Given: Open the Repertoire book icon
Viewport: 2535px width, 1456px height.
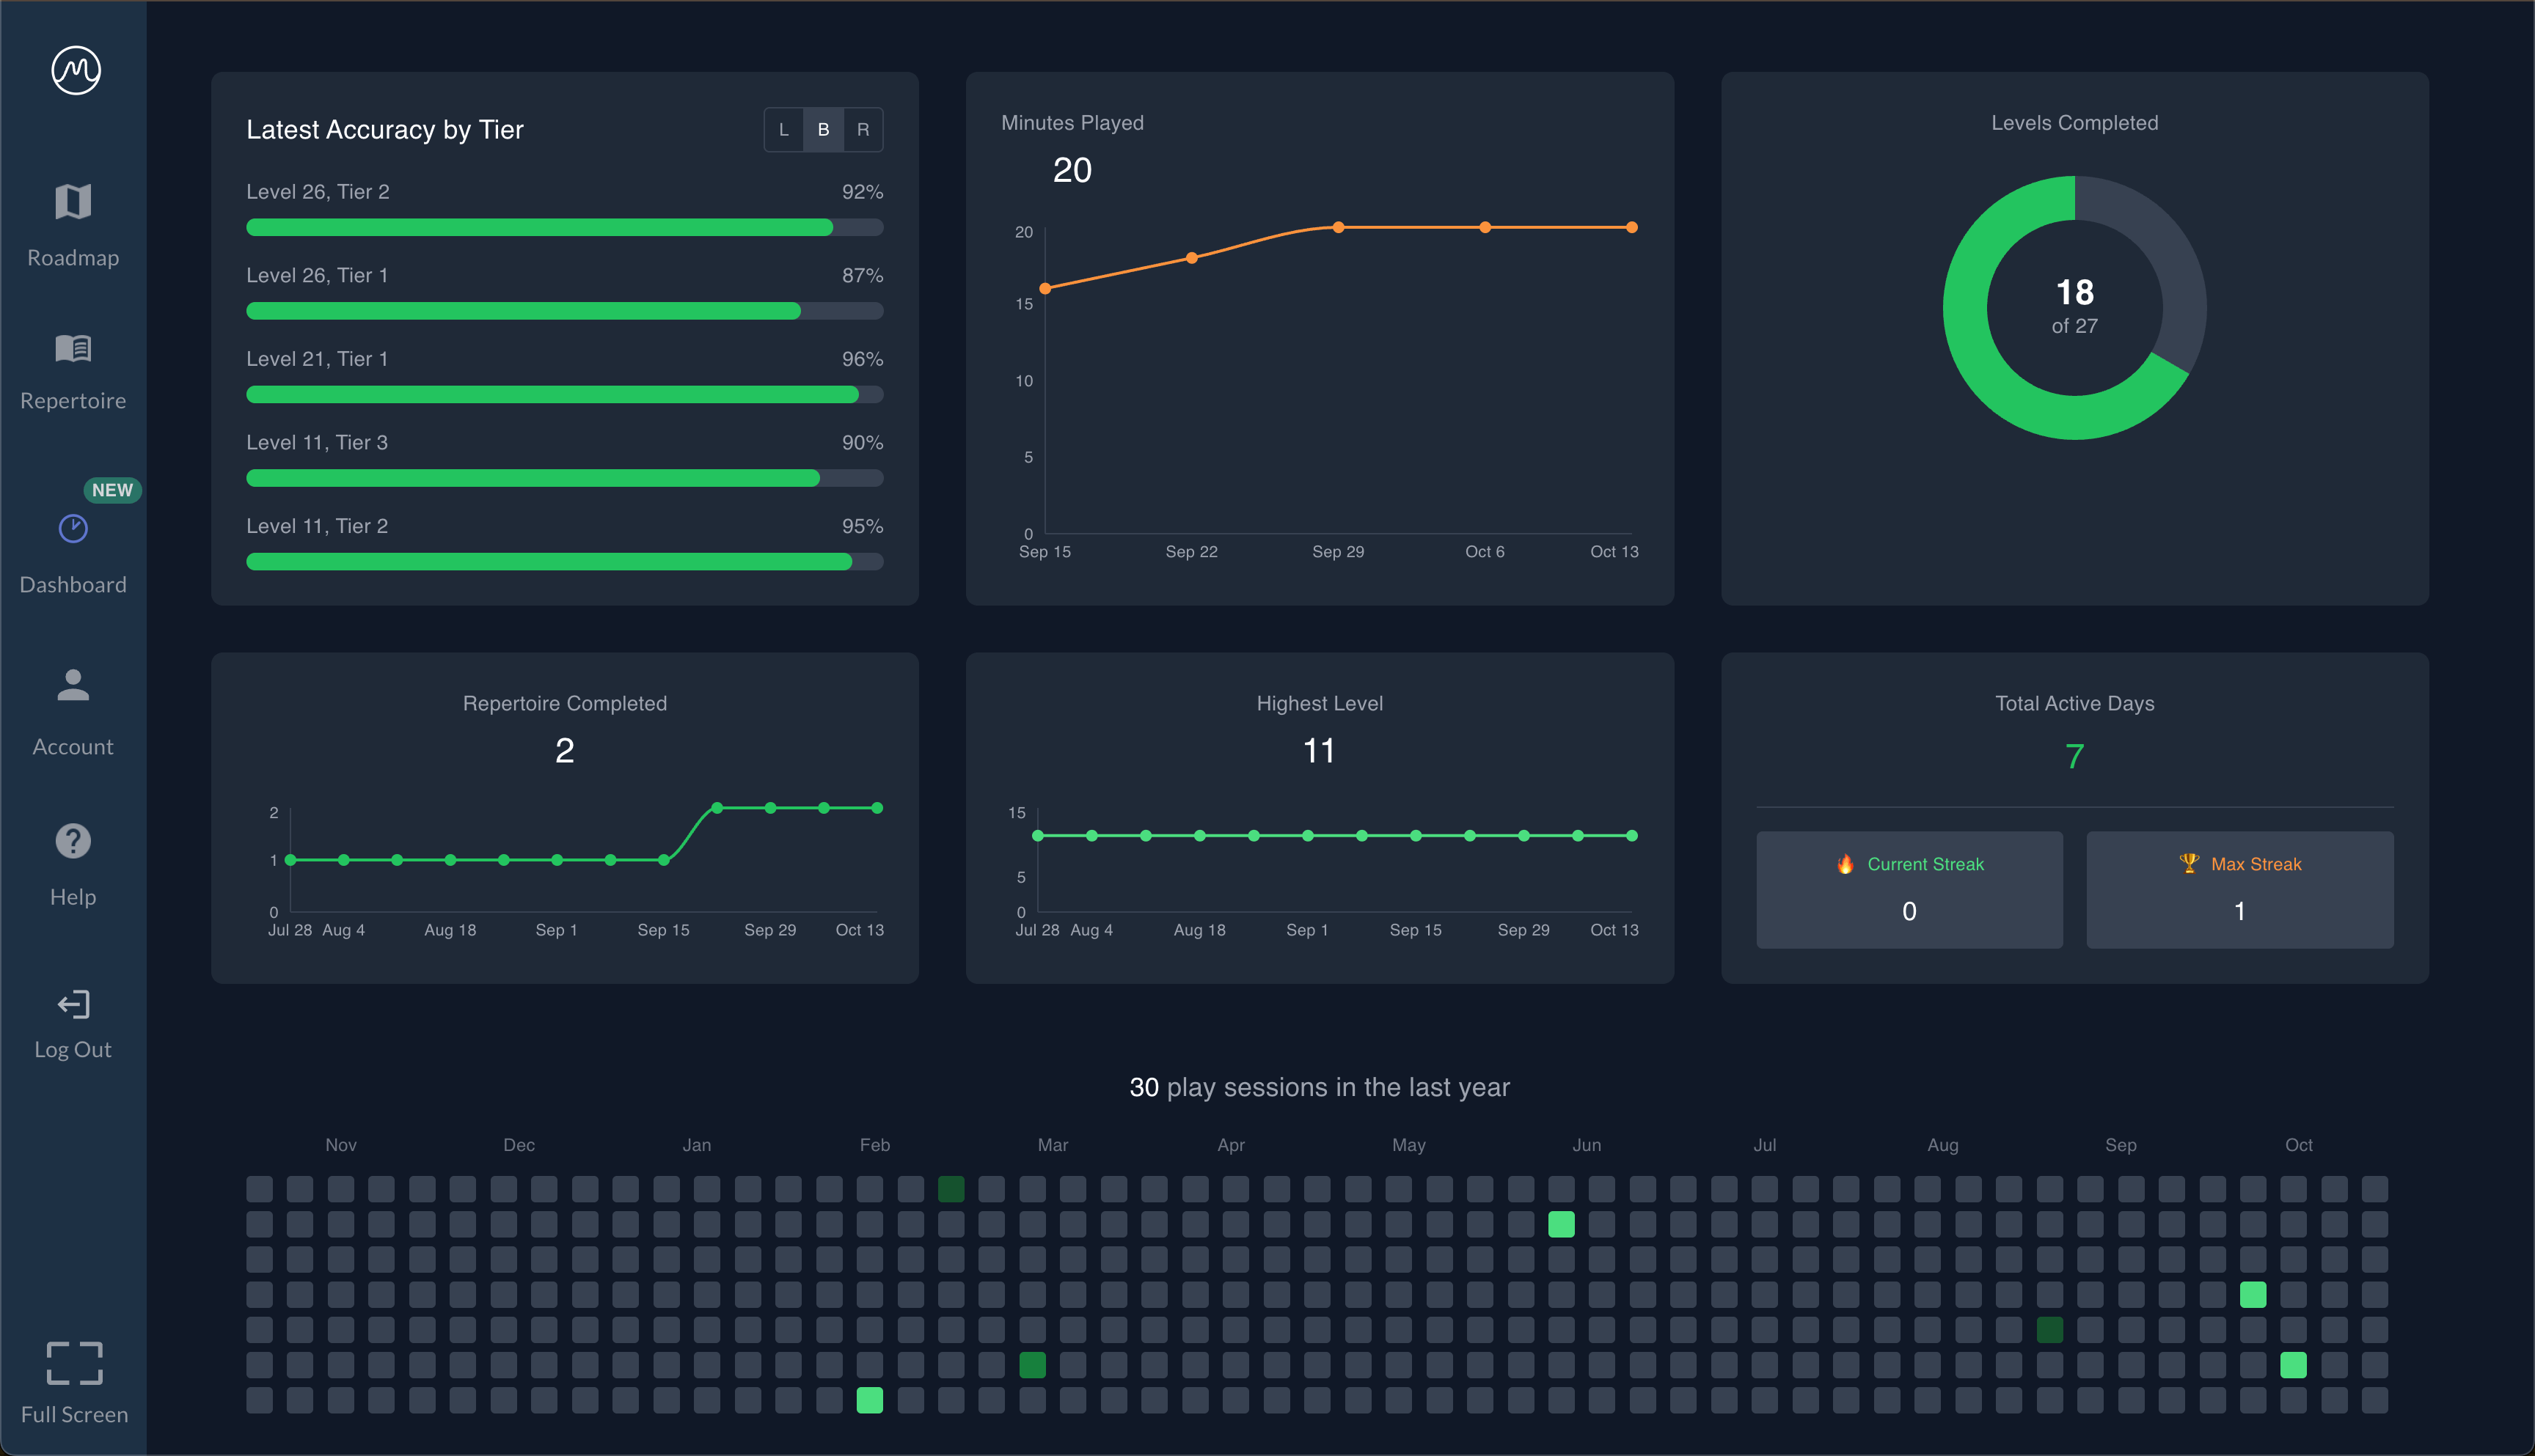Looking at the screenshot, I should [x=73, y=348].
